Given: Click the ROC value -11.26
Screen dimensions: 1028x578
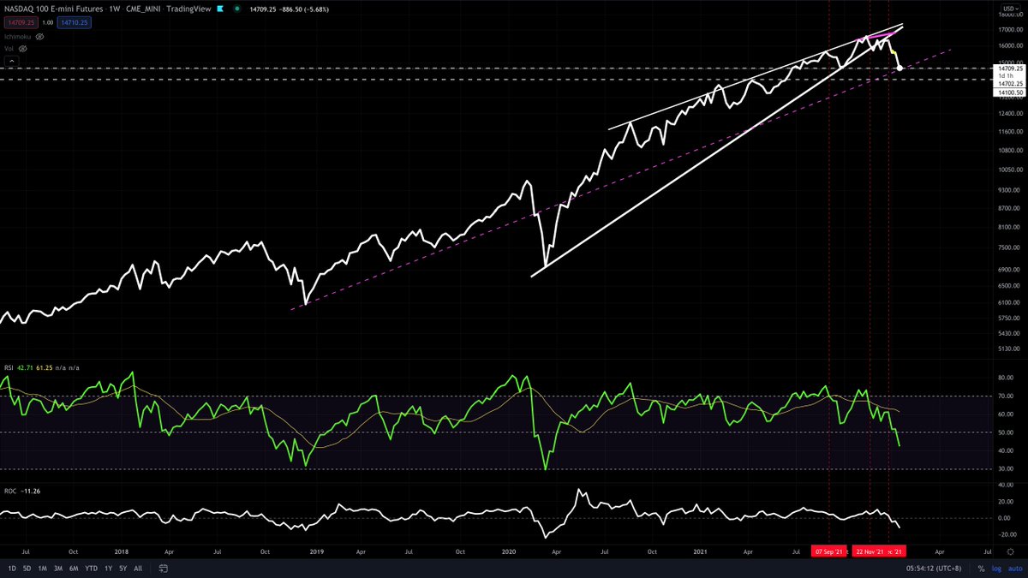Looking at the screenshot, I should click(x=31, y=492).
